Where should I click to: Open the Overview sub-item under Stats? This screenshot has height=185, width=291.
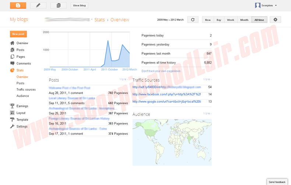[x=22, y=77]
